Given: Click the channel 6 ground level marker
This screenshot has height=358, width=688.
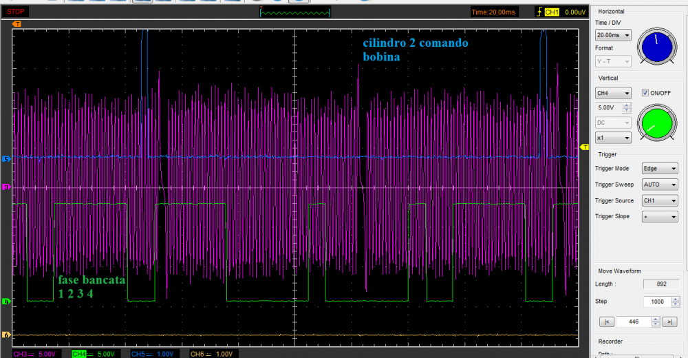Looking at the screenshot, I should coord(7,335).
